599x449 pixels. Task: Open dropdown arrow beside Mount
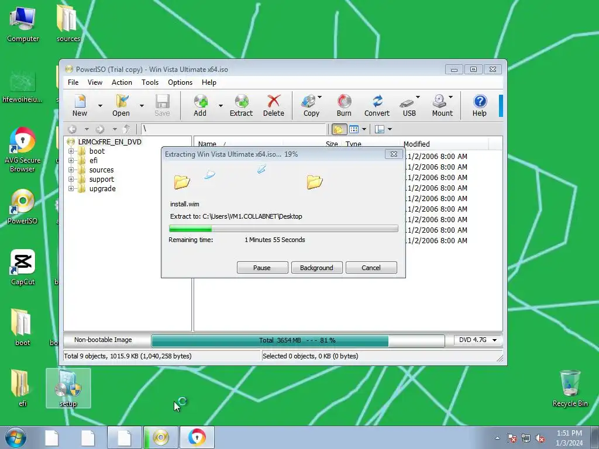click(451, 97)
